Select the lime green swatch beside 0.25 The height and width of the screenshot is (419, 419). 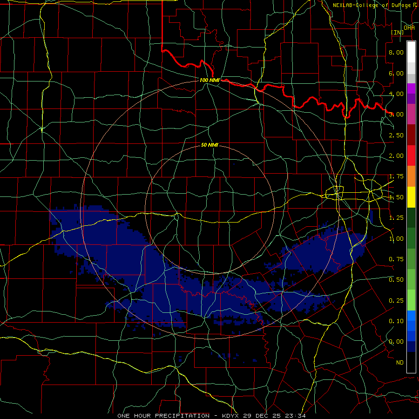tap(411, 300)
